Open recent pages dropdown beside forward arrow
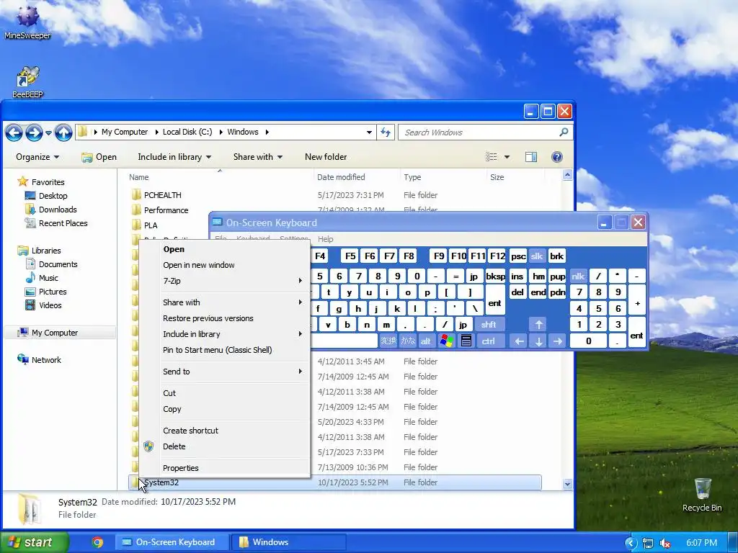The height and width of the screenshot is (553, 738). pyautogui.click(x=48, y=132)
